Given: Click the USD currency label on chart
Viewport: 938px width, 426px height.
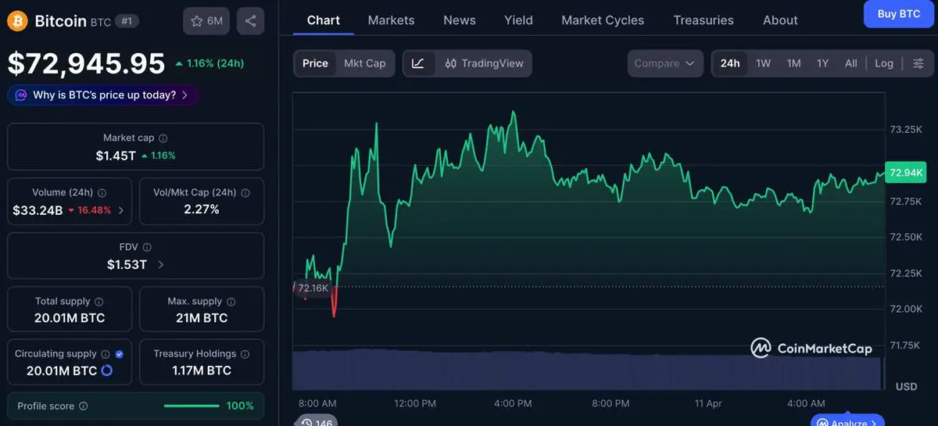Looking at the screenshot, I should click(x=906, y=387).
